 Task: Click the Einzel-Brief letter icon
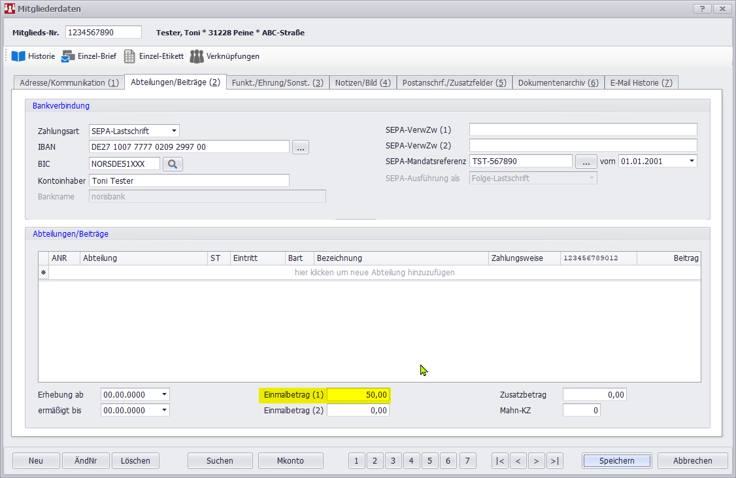point(68,56)
